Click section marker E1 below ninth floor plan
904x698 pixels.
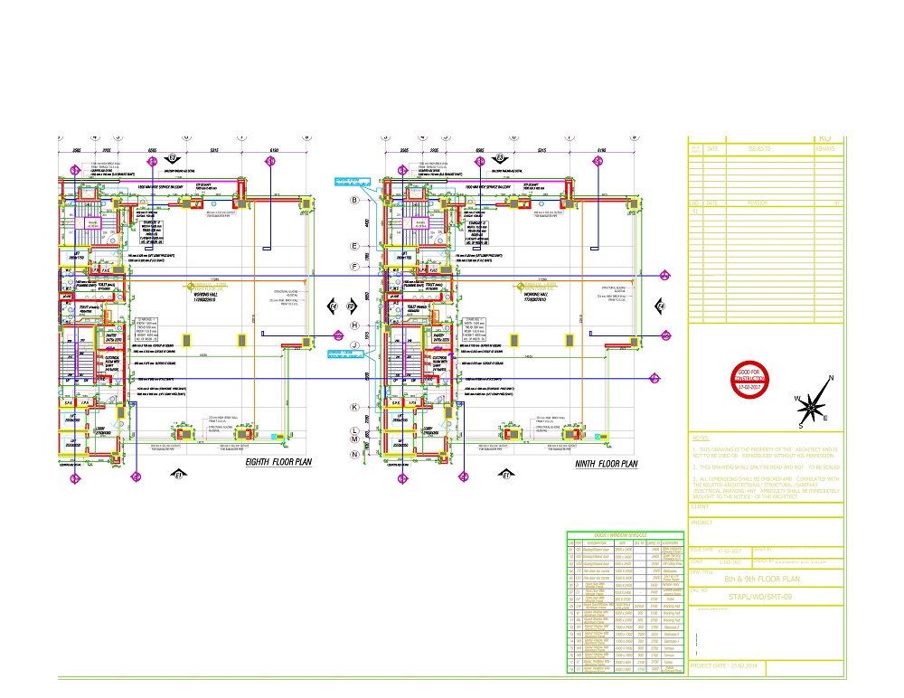point(507,473)
